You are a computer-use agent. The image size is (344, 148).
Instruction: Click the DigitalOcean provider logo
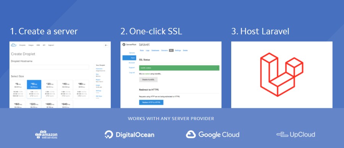[x=130, y=135]
